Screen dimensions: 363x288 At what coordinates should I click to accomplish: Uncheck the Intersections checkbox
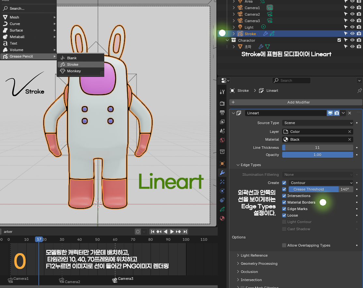click(284, 196)
